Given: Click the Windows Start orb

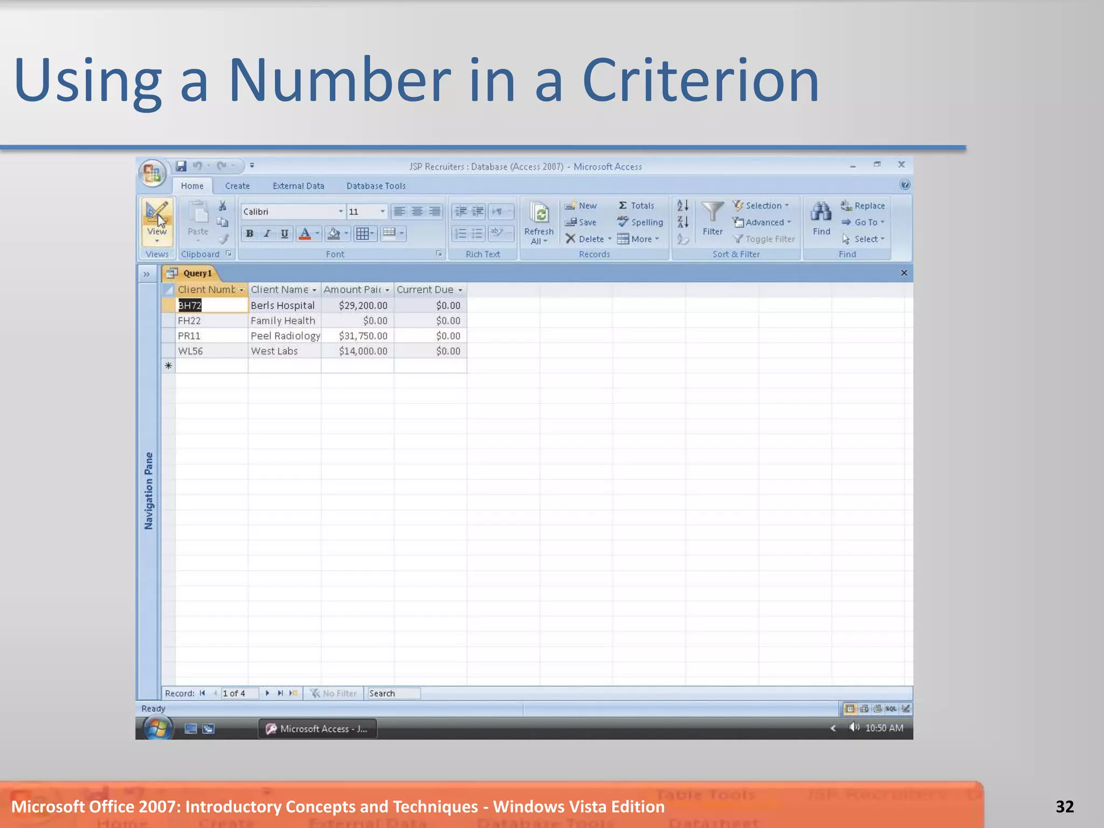Looking at the screenshot, I should click(x=157, y=728).
